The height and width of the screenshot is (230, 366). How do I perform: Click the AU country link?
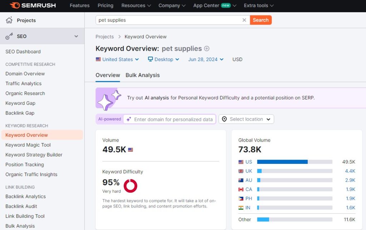tap(249, 180)
